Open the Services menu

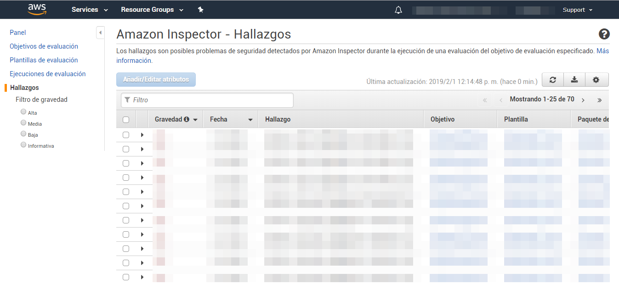point(90,10)
